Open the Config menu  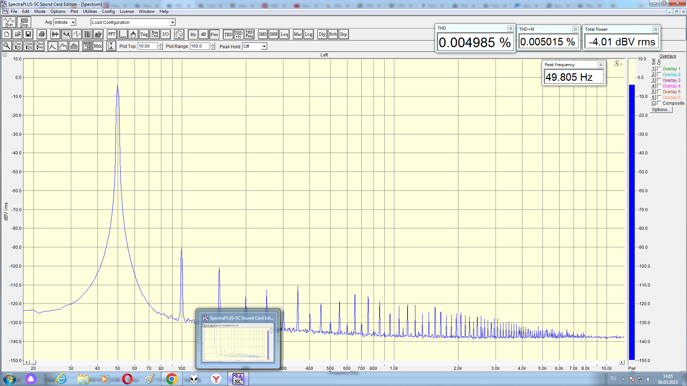[108, 11]
